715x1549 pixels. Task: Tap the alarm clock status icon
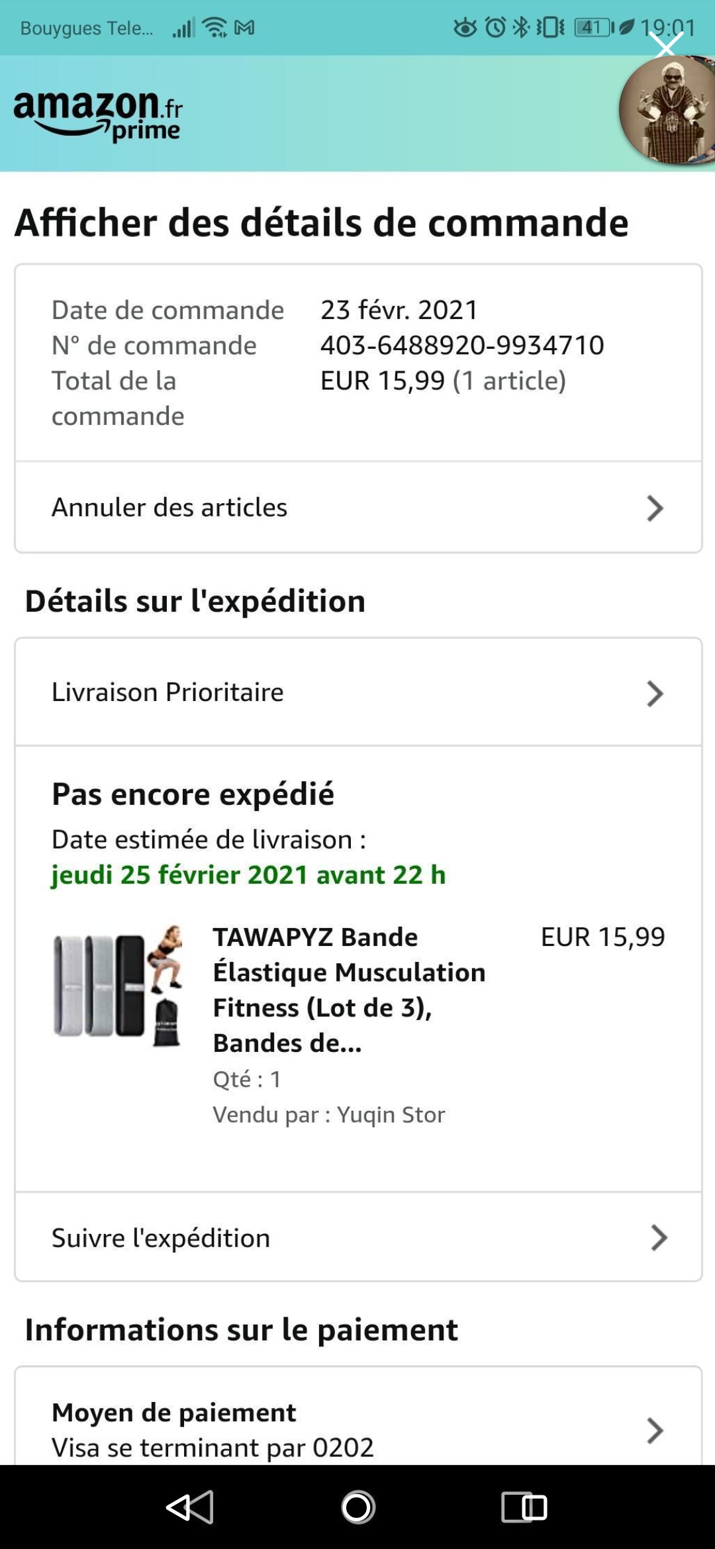[495, 28]
